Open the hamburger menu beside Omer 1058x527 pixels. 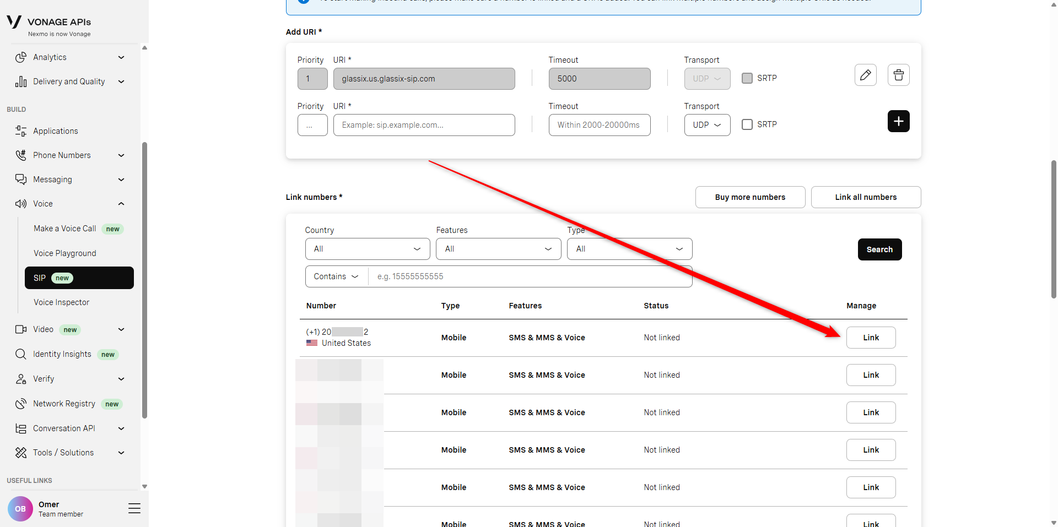coord(134,508)
